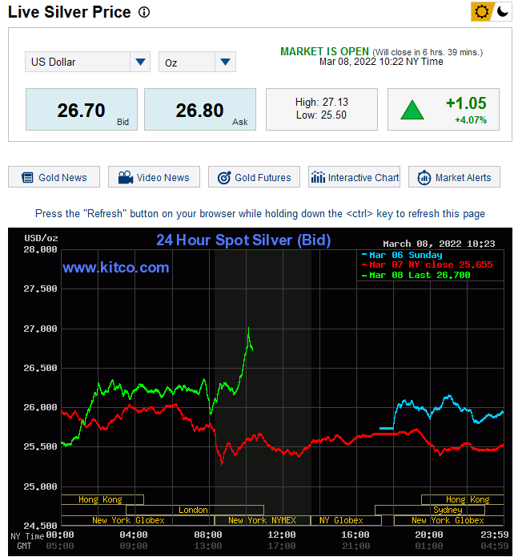Click the alarm icon on Market Alerts
514x557 pixels.
tap(424, 177)
